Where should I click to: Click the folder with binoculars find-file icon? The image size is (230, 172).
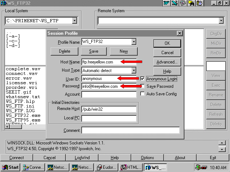[191, 3]
